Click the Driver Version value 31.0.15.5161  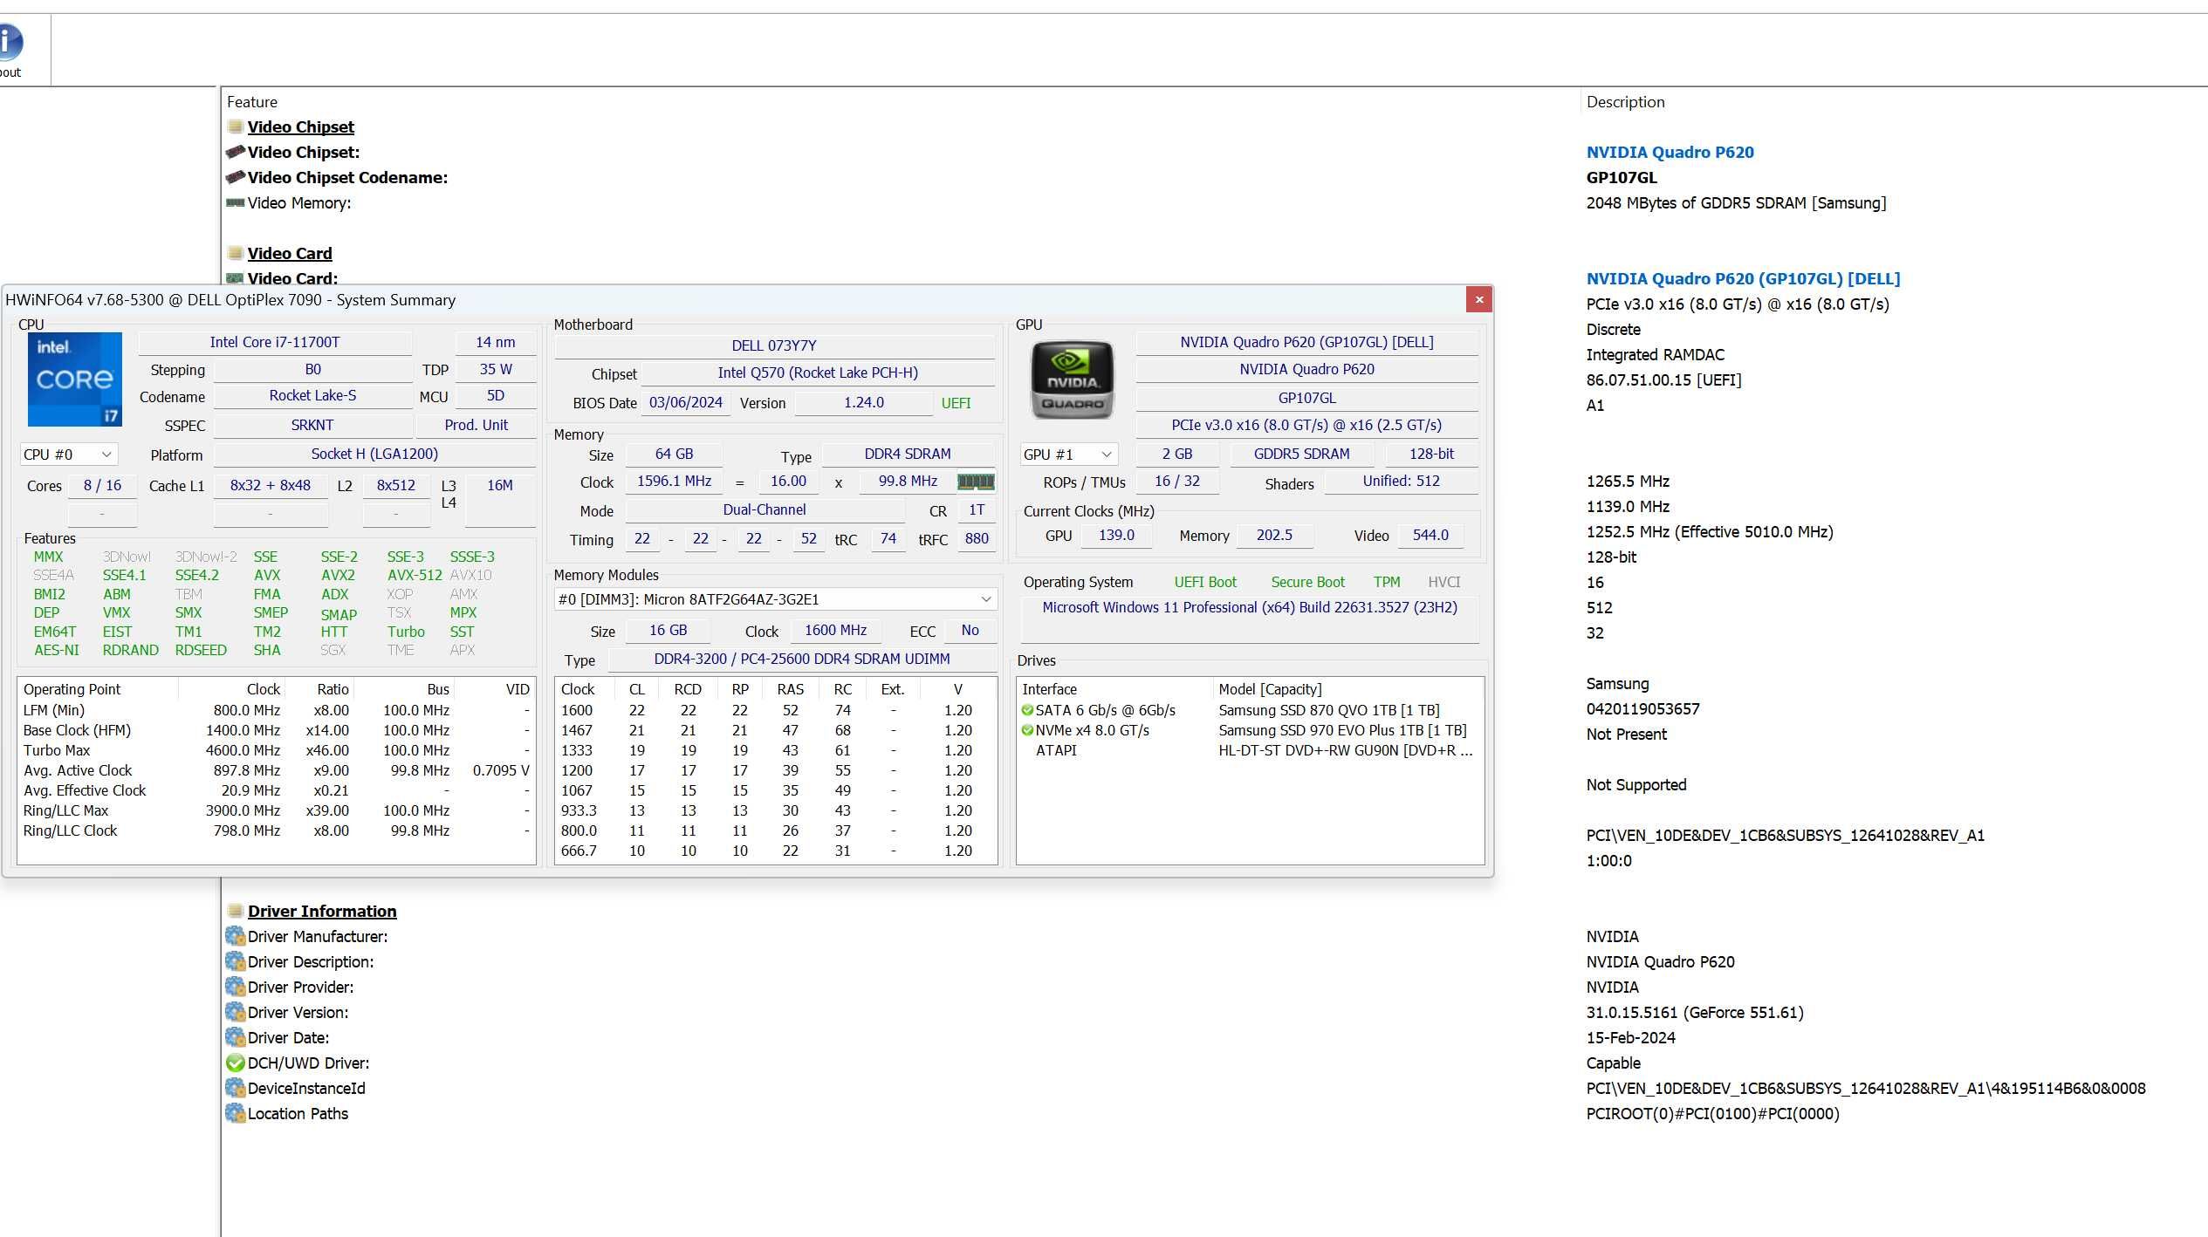(1694, 1012)
